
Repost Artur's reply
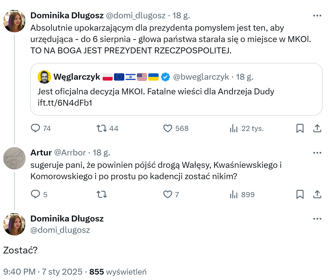pyautogui.click(x=102, y=194)
